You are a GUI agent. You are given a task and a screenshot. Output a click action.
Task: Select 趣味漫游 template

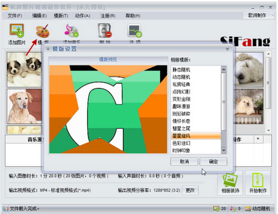[x=196, y=106]
